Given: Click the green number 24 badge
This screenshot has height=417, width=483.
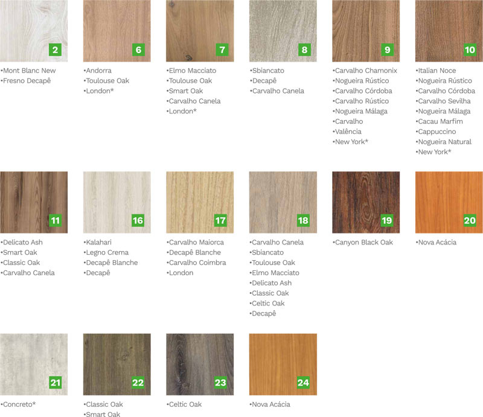Looking at the screenshot, I should (304, 383).
